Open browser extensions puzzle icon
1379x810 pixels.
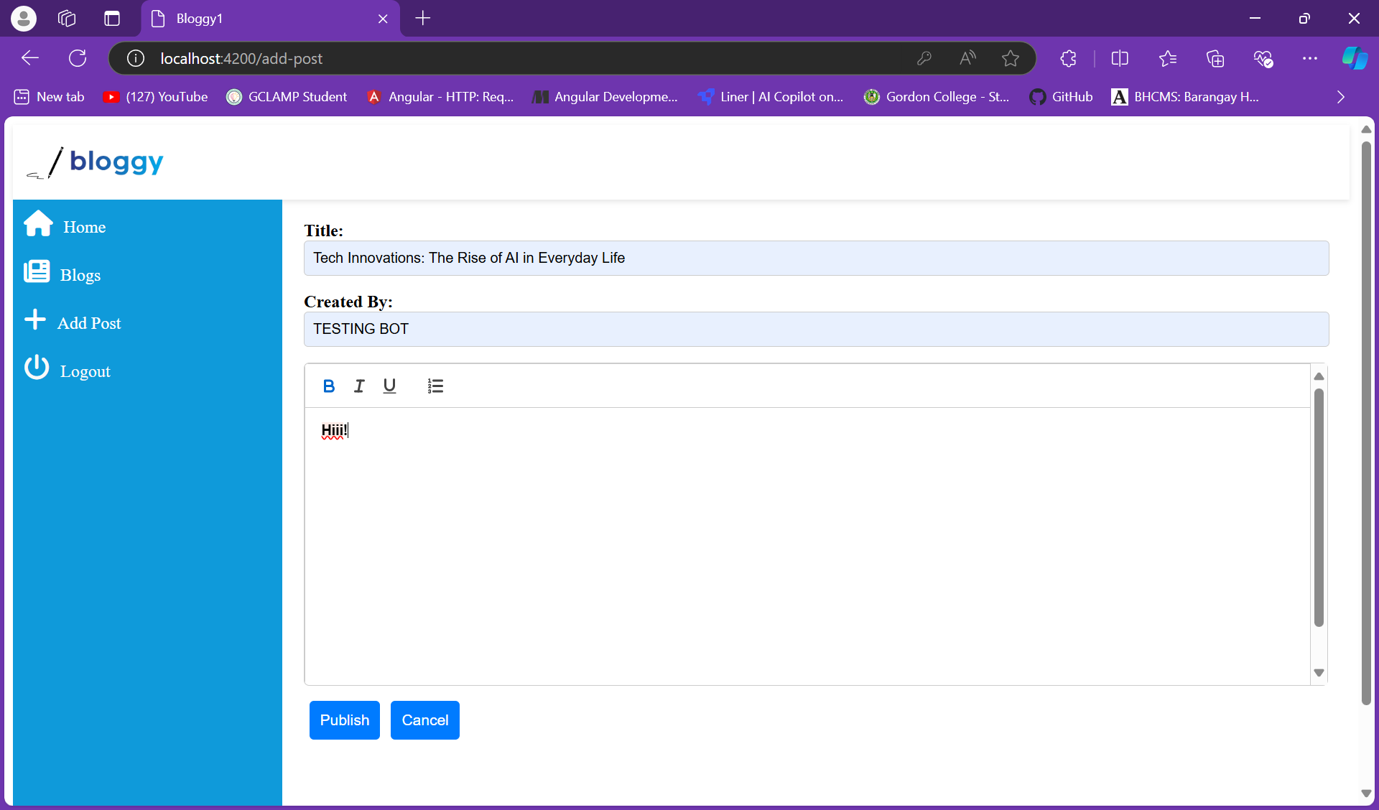(x=1069, y=58)
